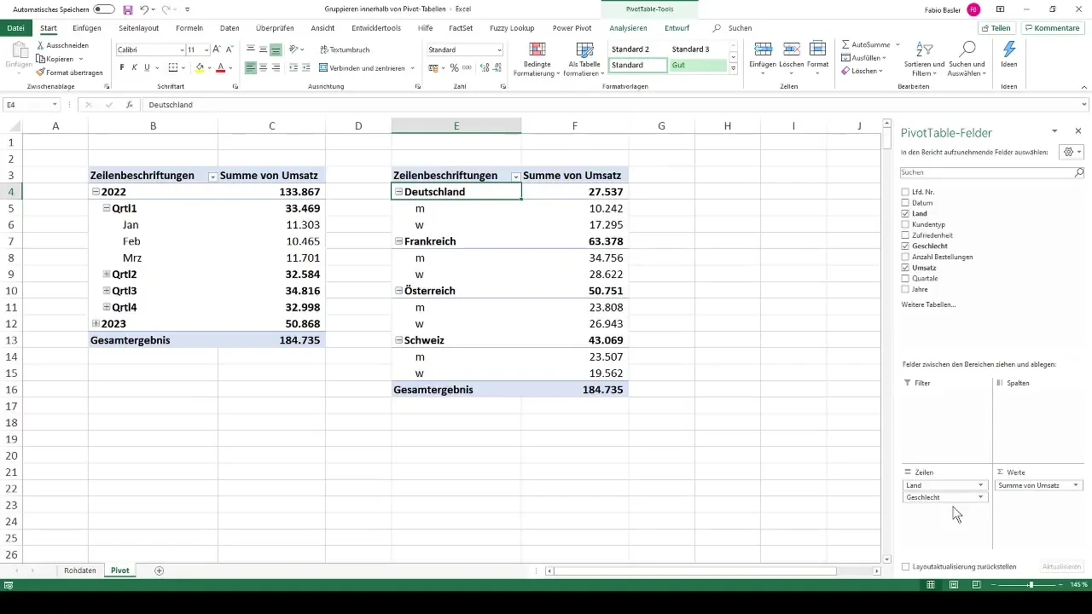Click the Kommentare button
Image resolution: width=1092 pixels, height=614 pixels.
tap(1054, 28)
